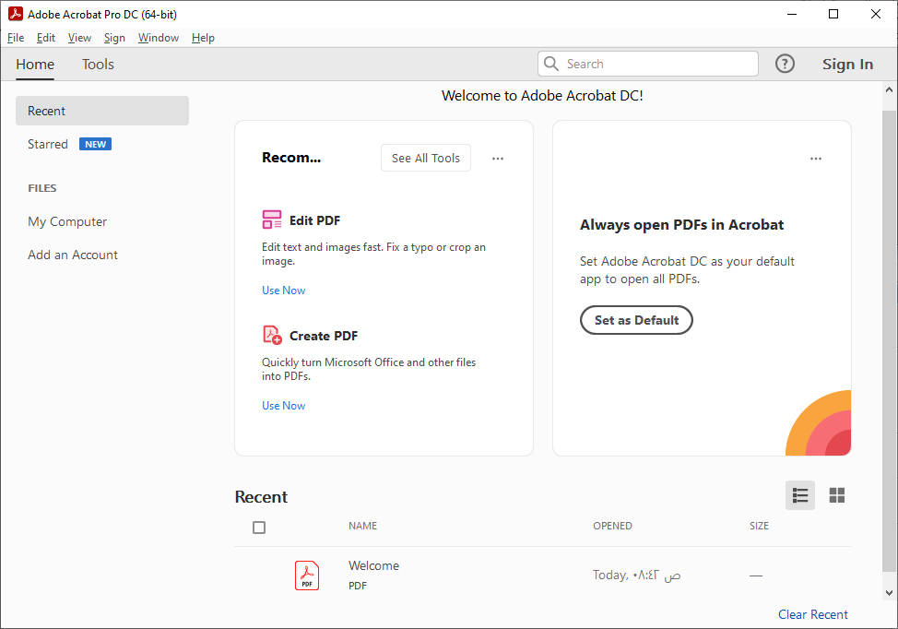Minimize the Acrobat window
The image size is (898, 629).
point(792,14)
